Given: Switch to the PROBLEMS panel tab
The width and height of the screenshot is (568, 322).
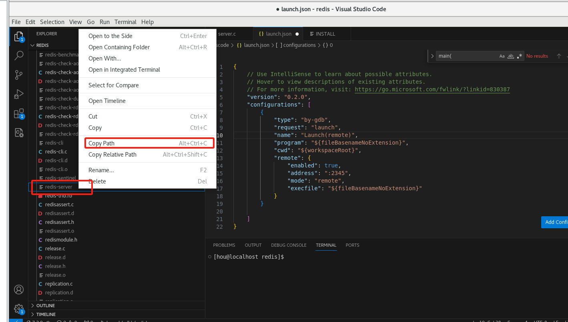Looking at the screenshot, I should (x=224, y=245).
